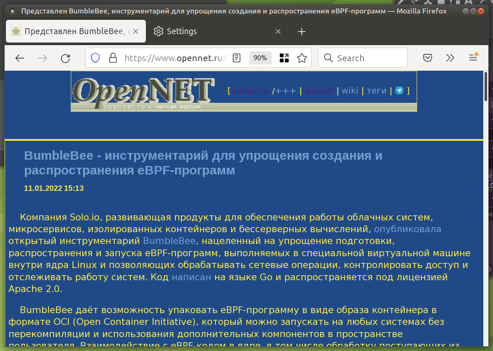Click the Firefox window title bar text
The height and width of the screenshot is (351, 493).
(234, 11)
